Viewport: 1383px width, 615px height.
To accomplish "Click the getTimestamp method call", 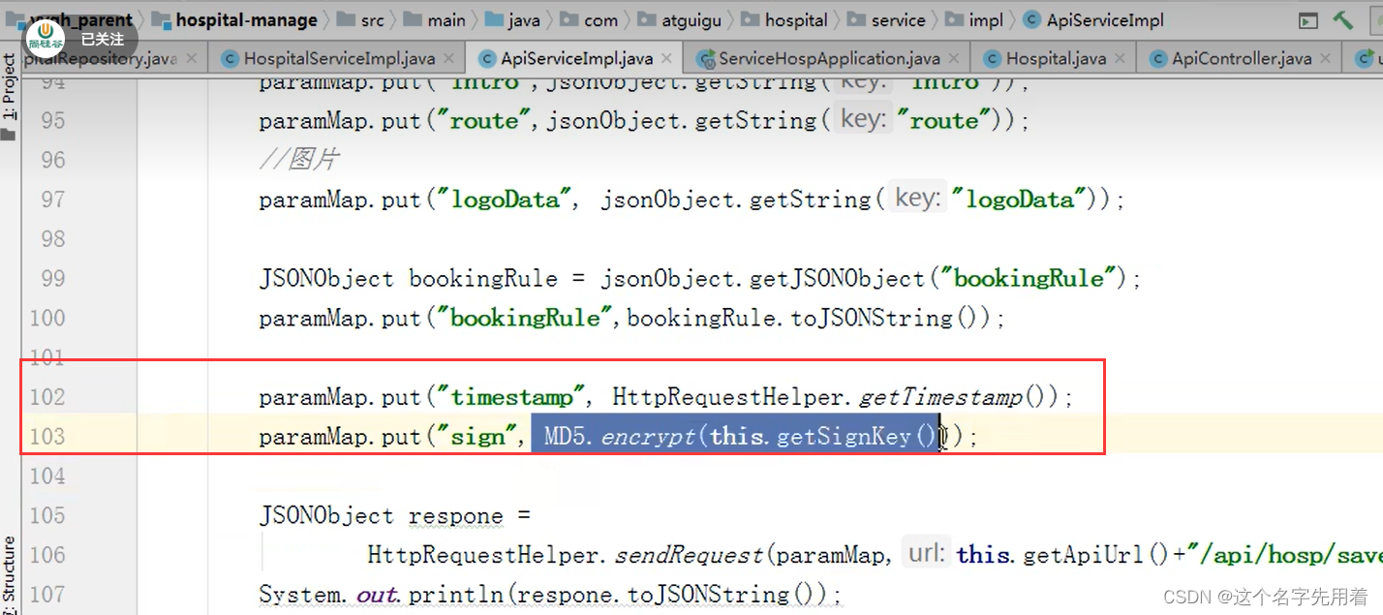I will [940, 397].
